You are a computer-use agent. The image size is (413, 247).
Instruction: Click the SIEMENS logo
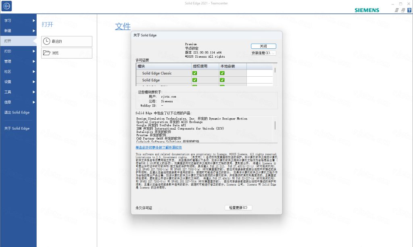[x=366, y=10]
